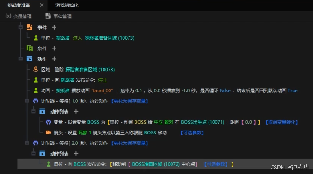Edit the 1.0 seconds wait value
Image resolution: width=313 pixels, height=174 pixels.
tap(74, 101)
